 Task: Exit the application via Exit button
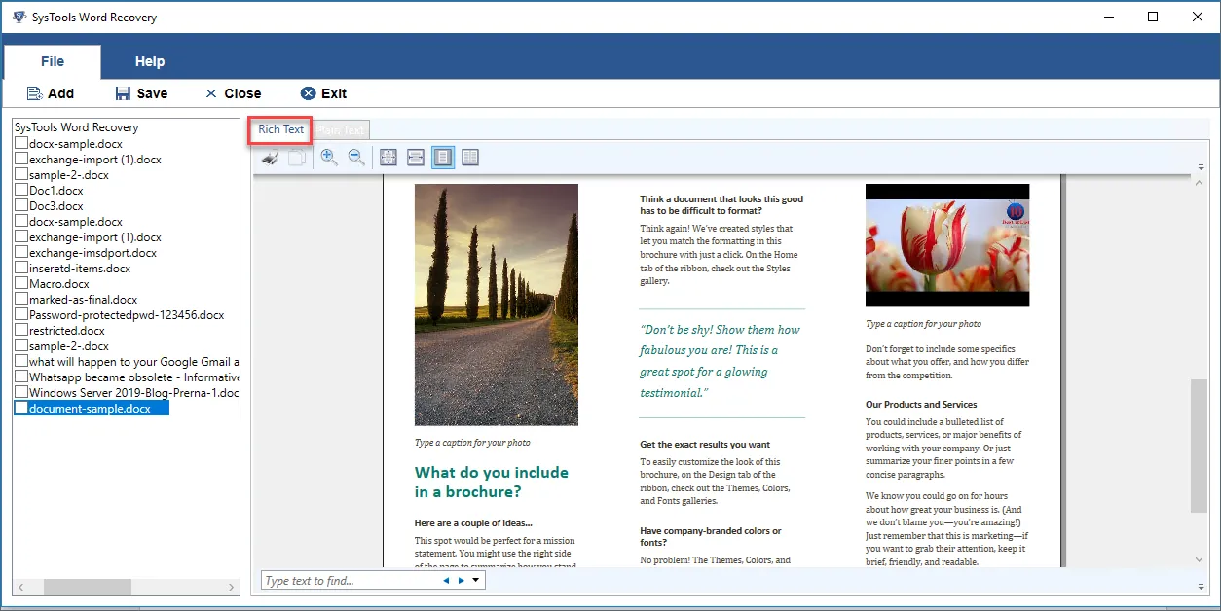pyautogui.click(x=323, y=93)
